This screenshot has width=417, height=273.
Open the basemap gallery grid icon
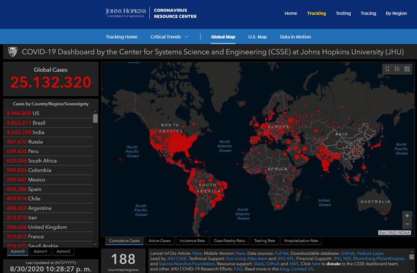coord(406,69)
